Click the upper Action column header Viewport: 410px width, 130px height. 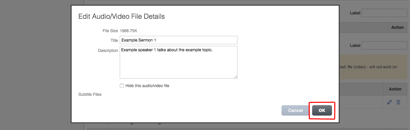pos(397,27)
